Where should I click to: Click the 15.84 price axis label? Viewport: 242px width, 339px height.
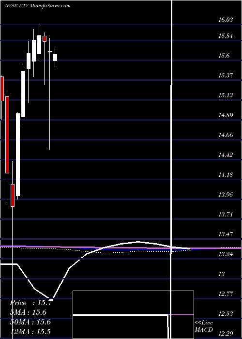pyautogui.click(x=226, y=36)
